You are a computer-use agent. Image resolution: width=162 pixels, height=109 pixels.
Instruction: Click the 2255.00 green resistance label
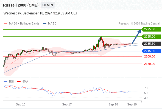coord(151,37)
